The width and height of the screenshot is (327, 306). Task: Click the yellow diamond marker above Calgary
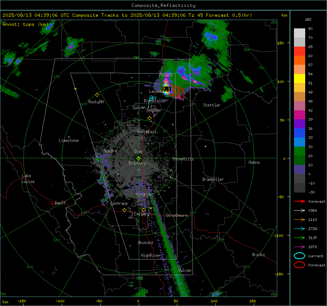click(144, 210)
